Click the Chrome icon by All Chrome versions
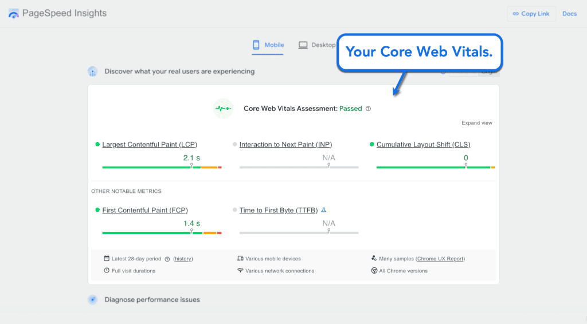 pyautogui.click(x=374, y=271)
